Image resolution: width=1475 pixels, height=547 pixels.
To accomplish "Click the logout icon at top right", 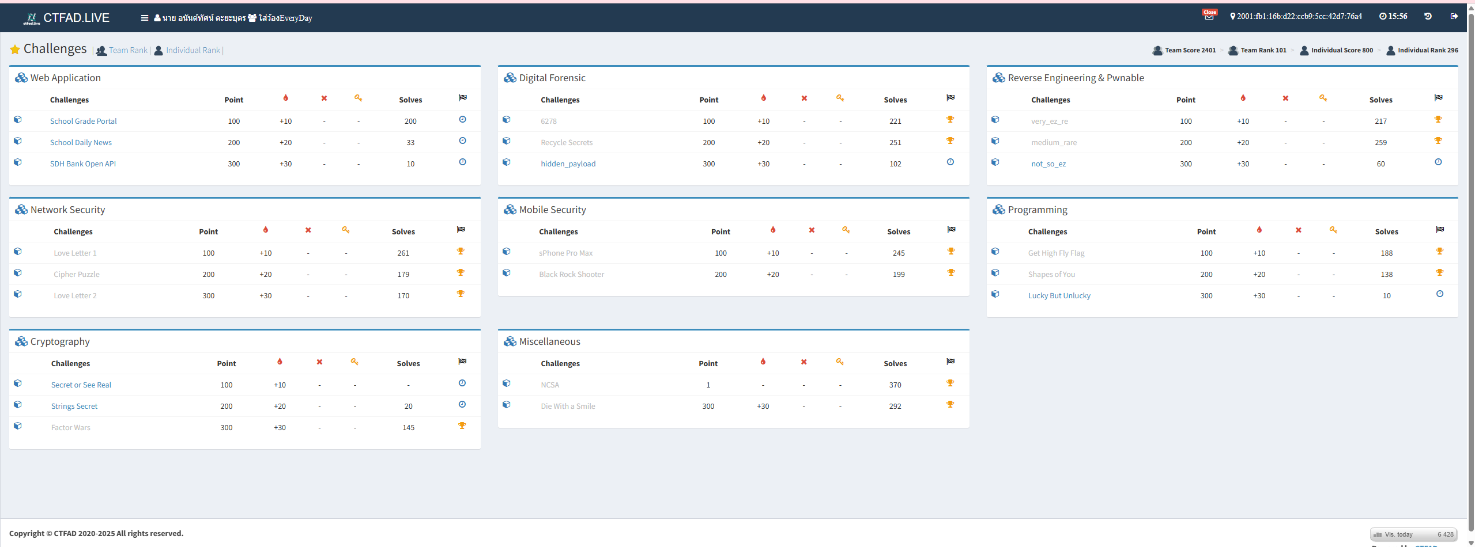I will pos(1454,17).
